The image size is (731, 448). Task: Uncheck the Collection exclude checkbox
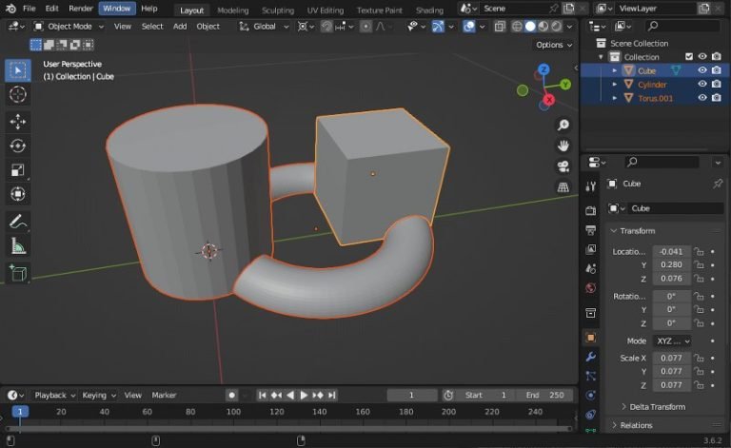pos(689,57)
